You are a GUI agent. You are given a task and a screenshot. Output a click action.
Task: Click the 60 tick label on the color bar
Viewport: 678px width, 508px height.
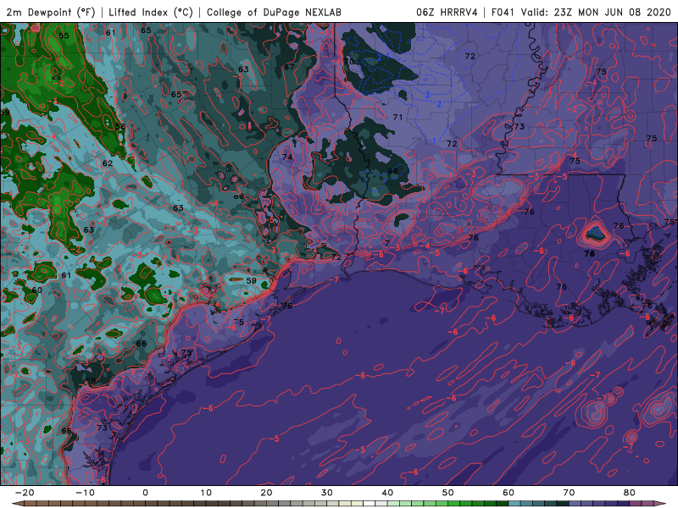click(508, 493)
